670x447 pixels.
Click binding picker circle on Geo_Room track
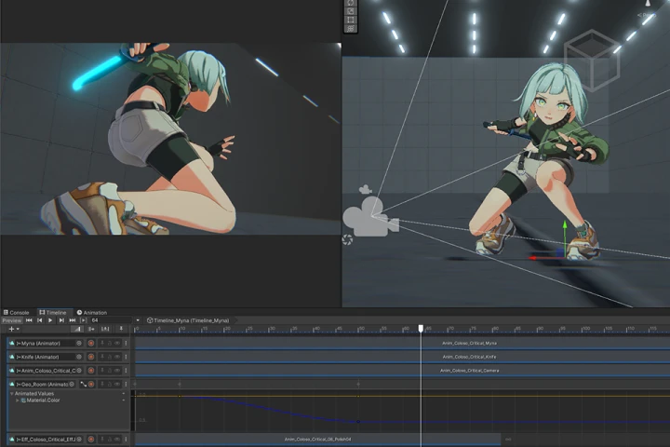click(x=72, y=384)
